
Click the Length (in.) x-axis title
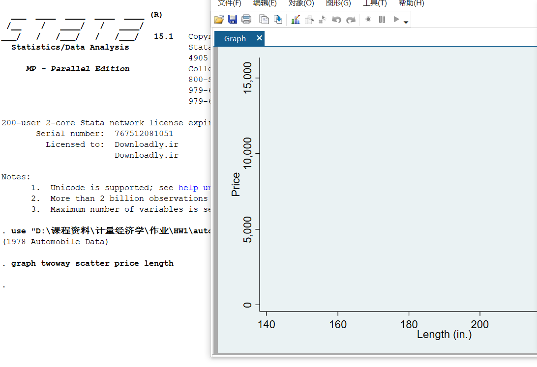tap(444, 335)
